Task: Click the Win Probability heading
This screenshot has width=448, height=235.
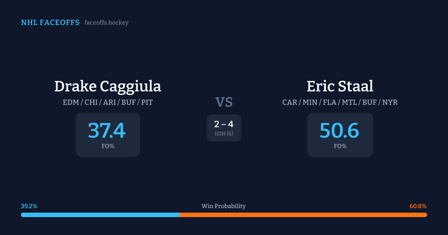Action: (x=224, y=206)
